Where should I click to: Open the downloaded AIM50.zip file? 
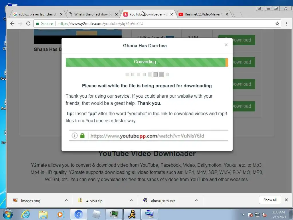coord(94,201)
